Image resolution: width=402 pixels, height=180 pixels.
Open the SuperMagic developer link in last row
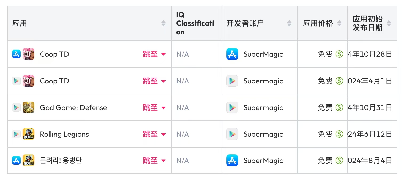(x=263, y=161)
